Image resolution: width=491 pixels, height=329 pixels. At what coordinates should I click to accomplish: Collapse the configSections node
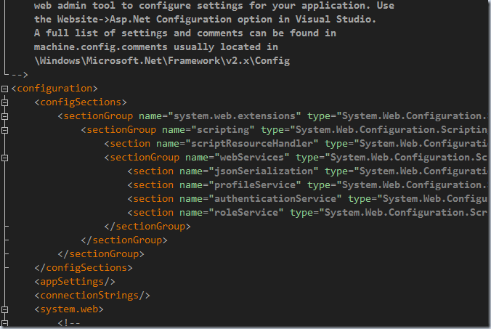(4, 102)
